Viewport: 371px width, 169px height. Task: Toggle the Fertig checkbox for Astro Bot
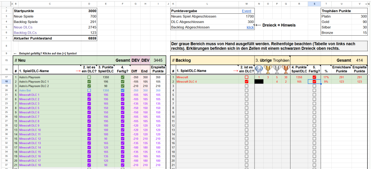pyautogui.click(x=123, y=90)
